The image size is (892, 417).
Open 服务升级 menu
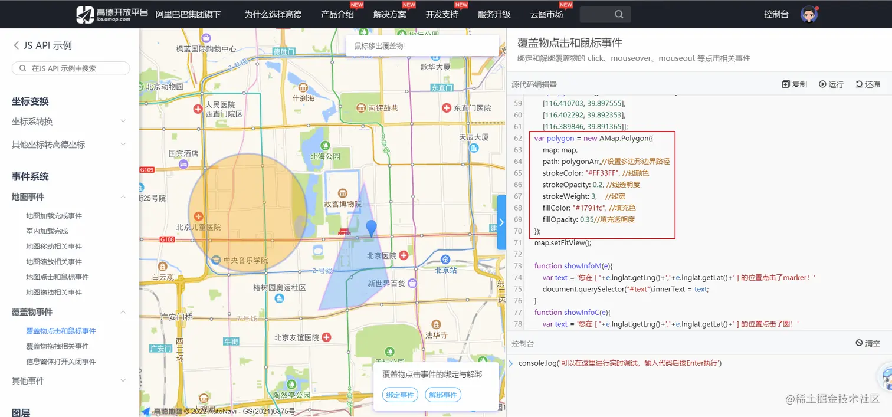494,14
